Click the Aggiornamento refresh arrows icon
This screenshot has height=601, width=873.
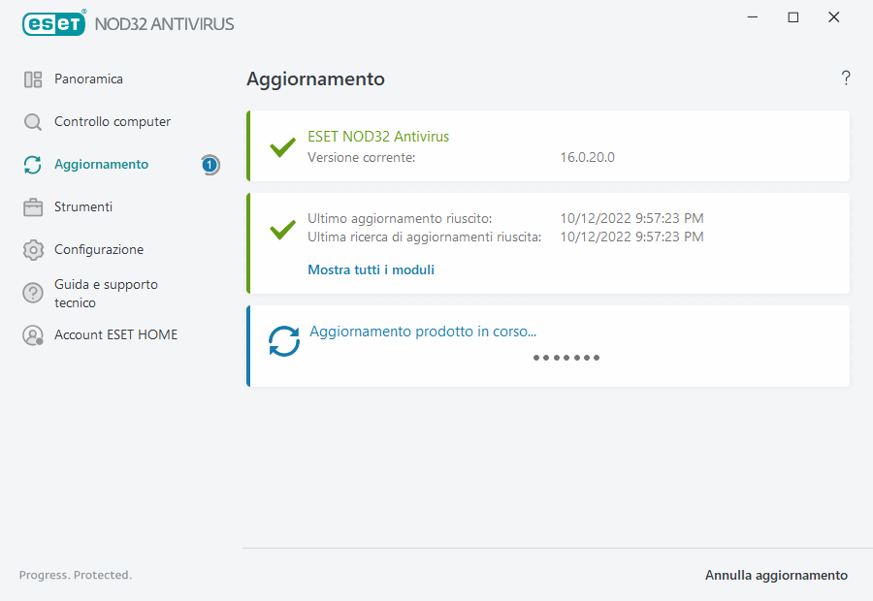point(33,165)
